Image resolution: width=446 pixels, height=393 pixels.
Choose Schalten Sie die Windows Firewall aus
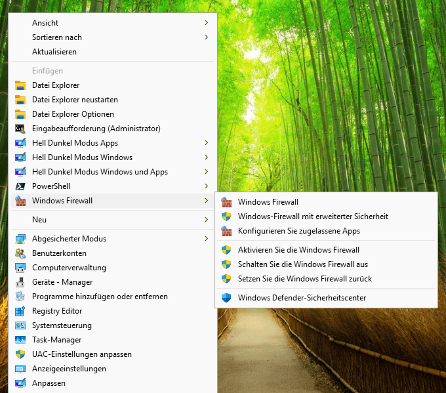326,264
